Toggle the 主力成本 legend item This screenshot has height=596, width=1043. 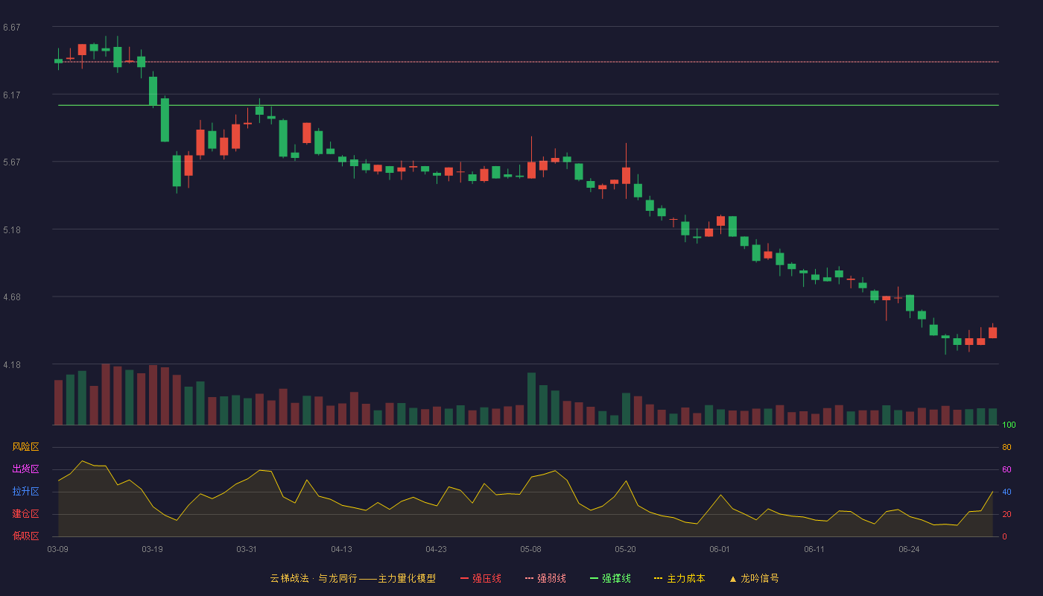click(x=679, y=578)
